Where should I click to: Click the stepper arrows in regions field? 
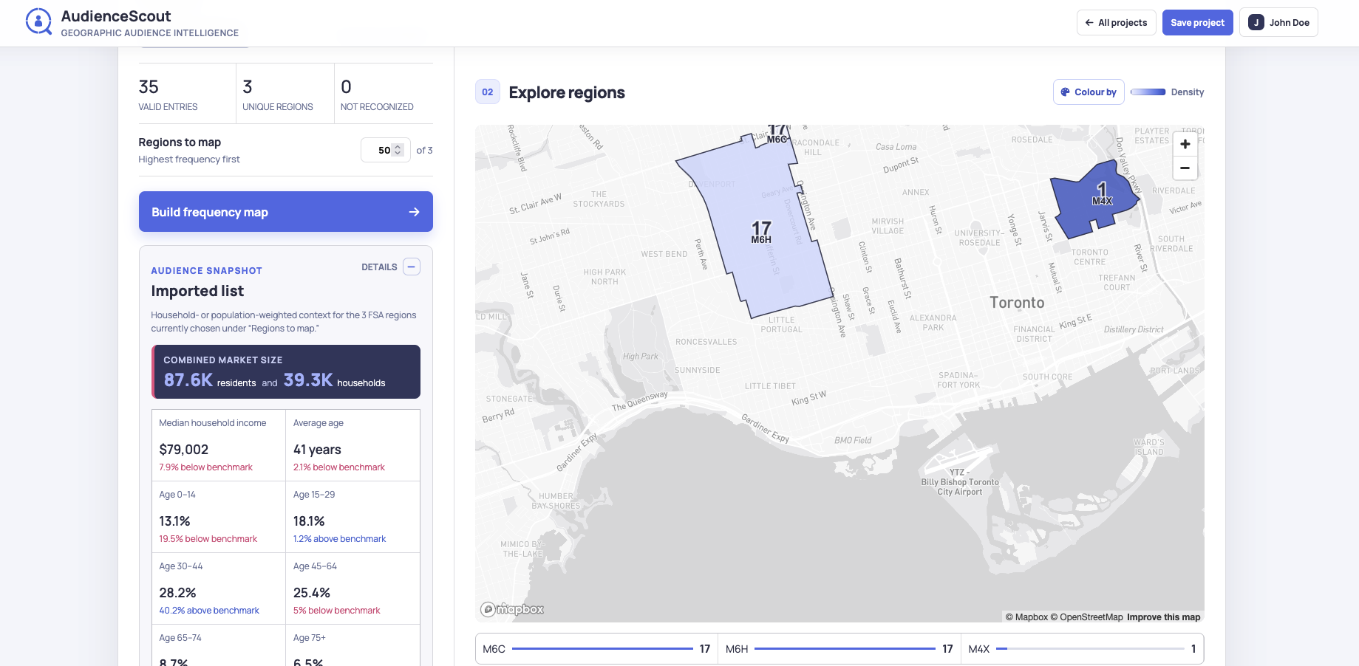(x=398, y=150)
